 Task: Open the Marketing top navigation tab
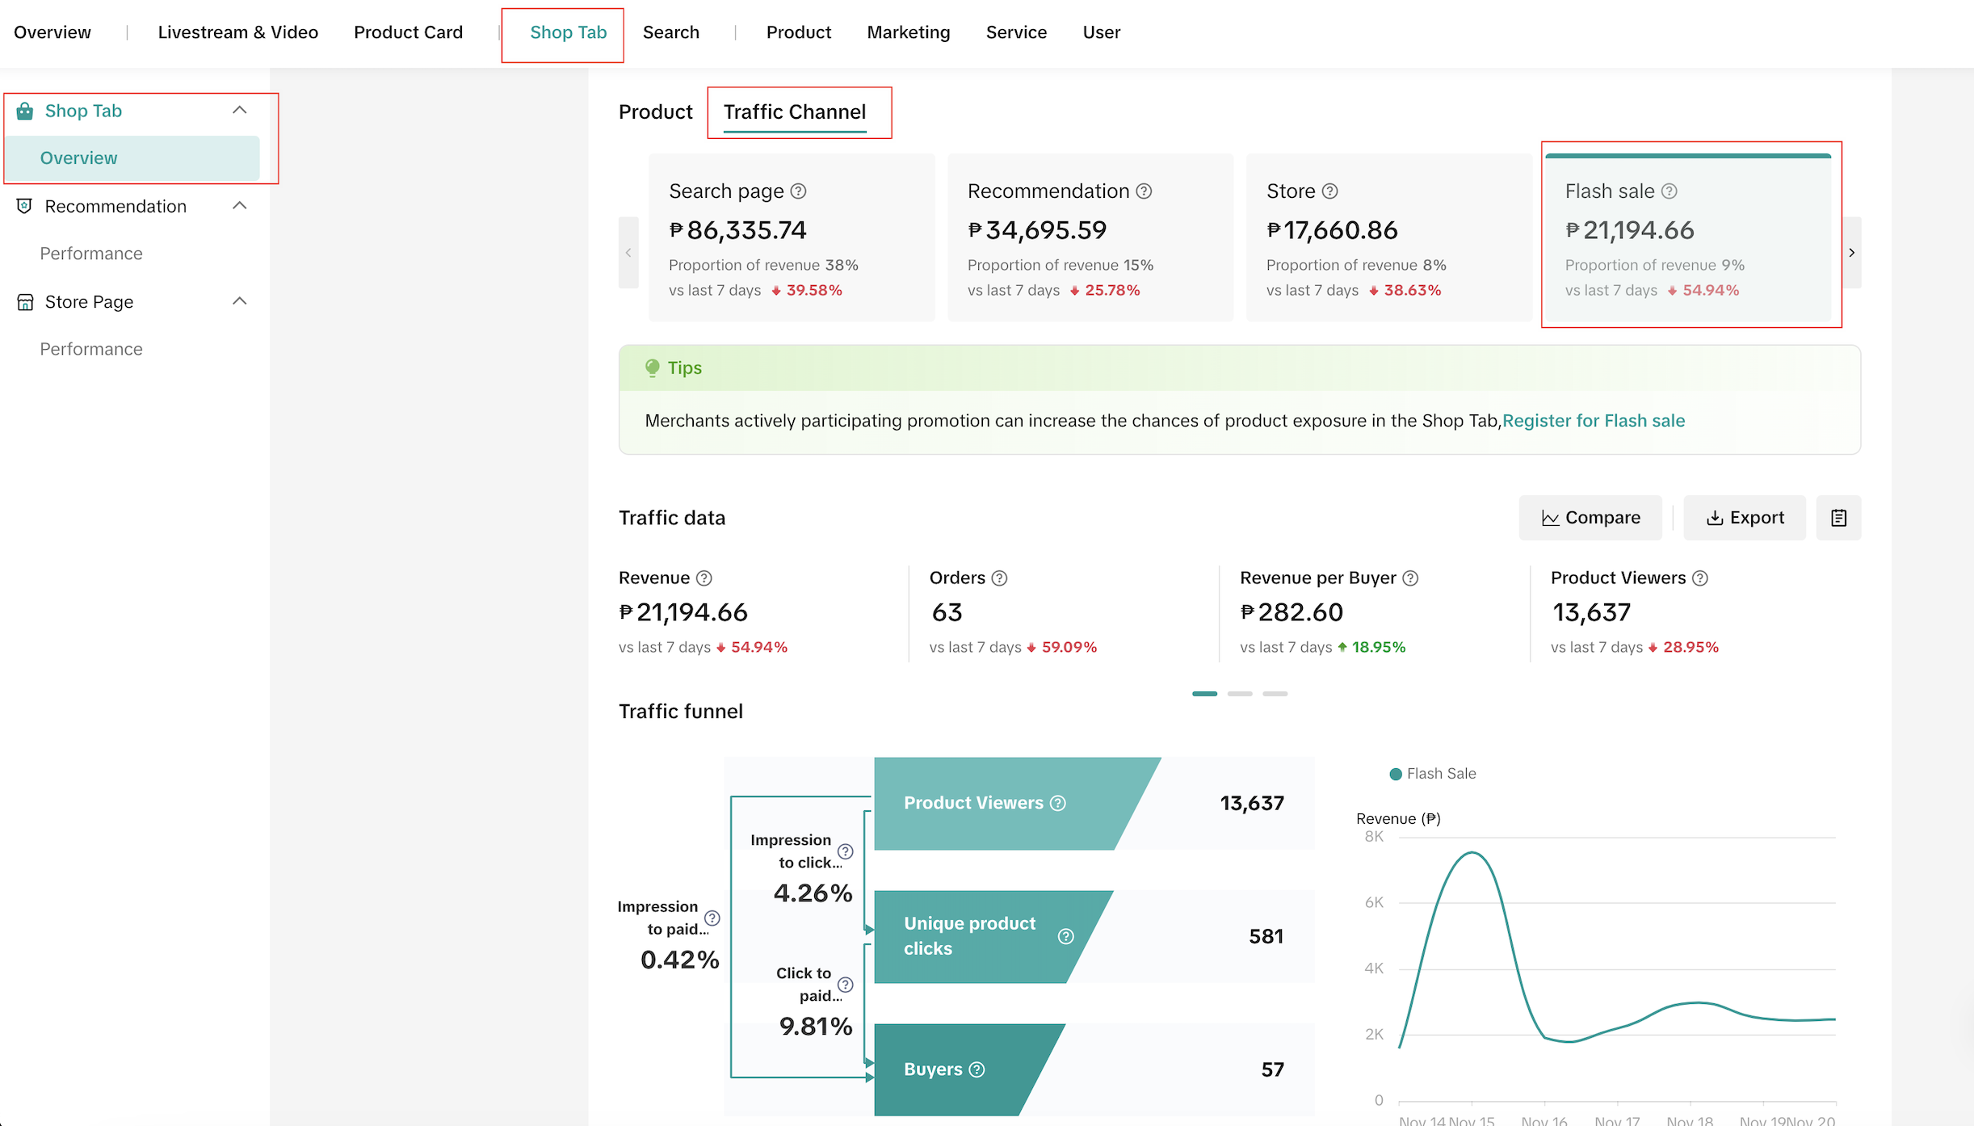908,32
